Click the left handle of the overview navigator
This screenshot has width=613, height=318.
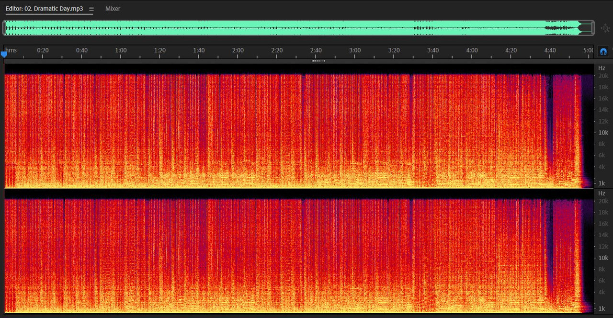coord(4,28)
